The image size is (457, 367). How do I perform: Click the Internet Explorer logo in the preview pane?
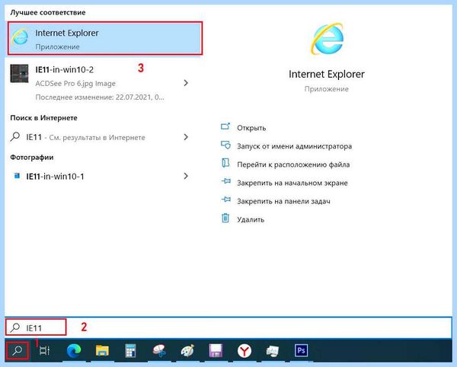click(x=327, y=39)
